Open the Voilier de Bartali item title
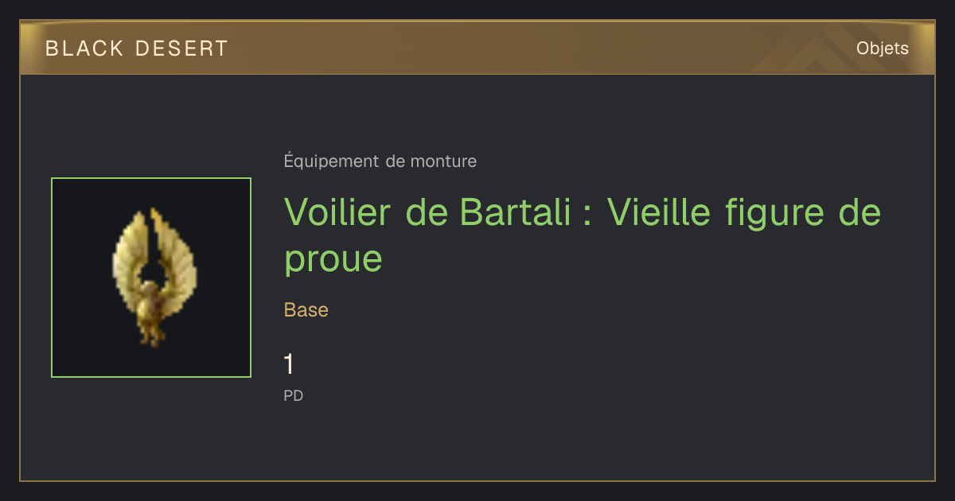 (583, 235)
